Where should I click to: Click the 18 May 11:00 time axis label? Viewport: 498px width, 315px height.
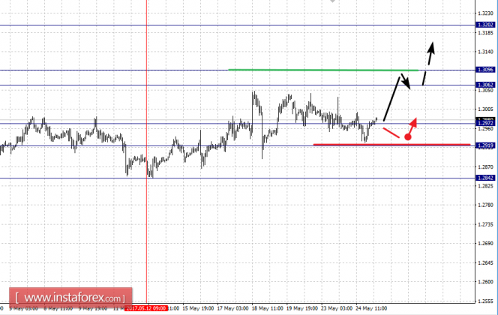coord(267,308)
